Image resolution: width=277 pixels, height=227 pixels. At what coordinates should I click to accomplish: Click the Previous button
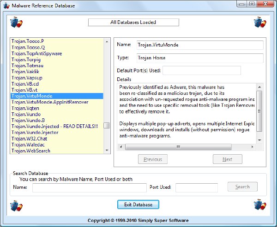click(153, 159)
